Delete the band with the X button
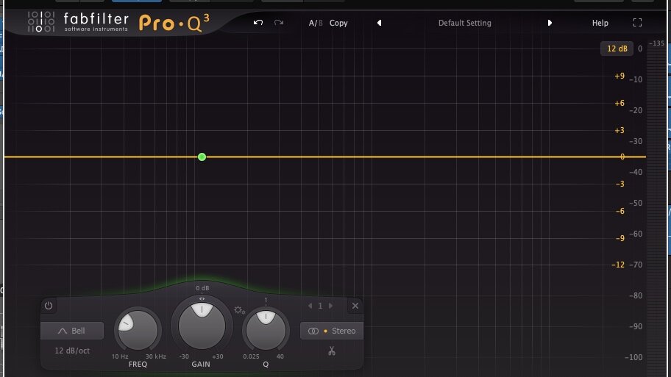 (x=355, y=306)
